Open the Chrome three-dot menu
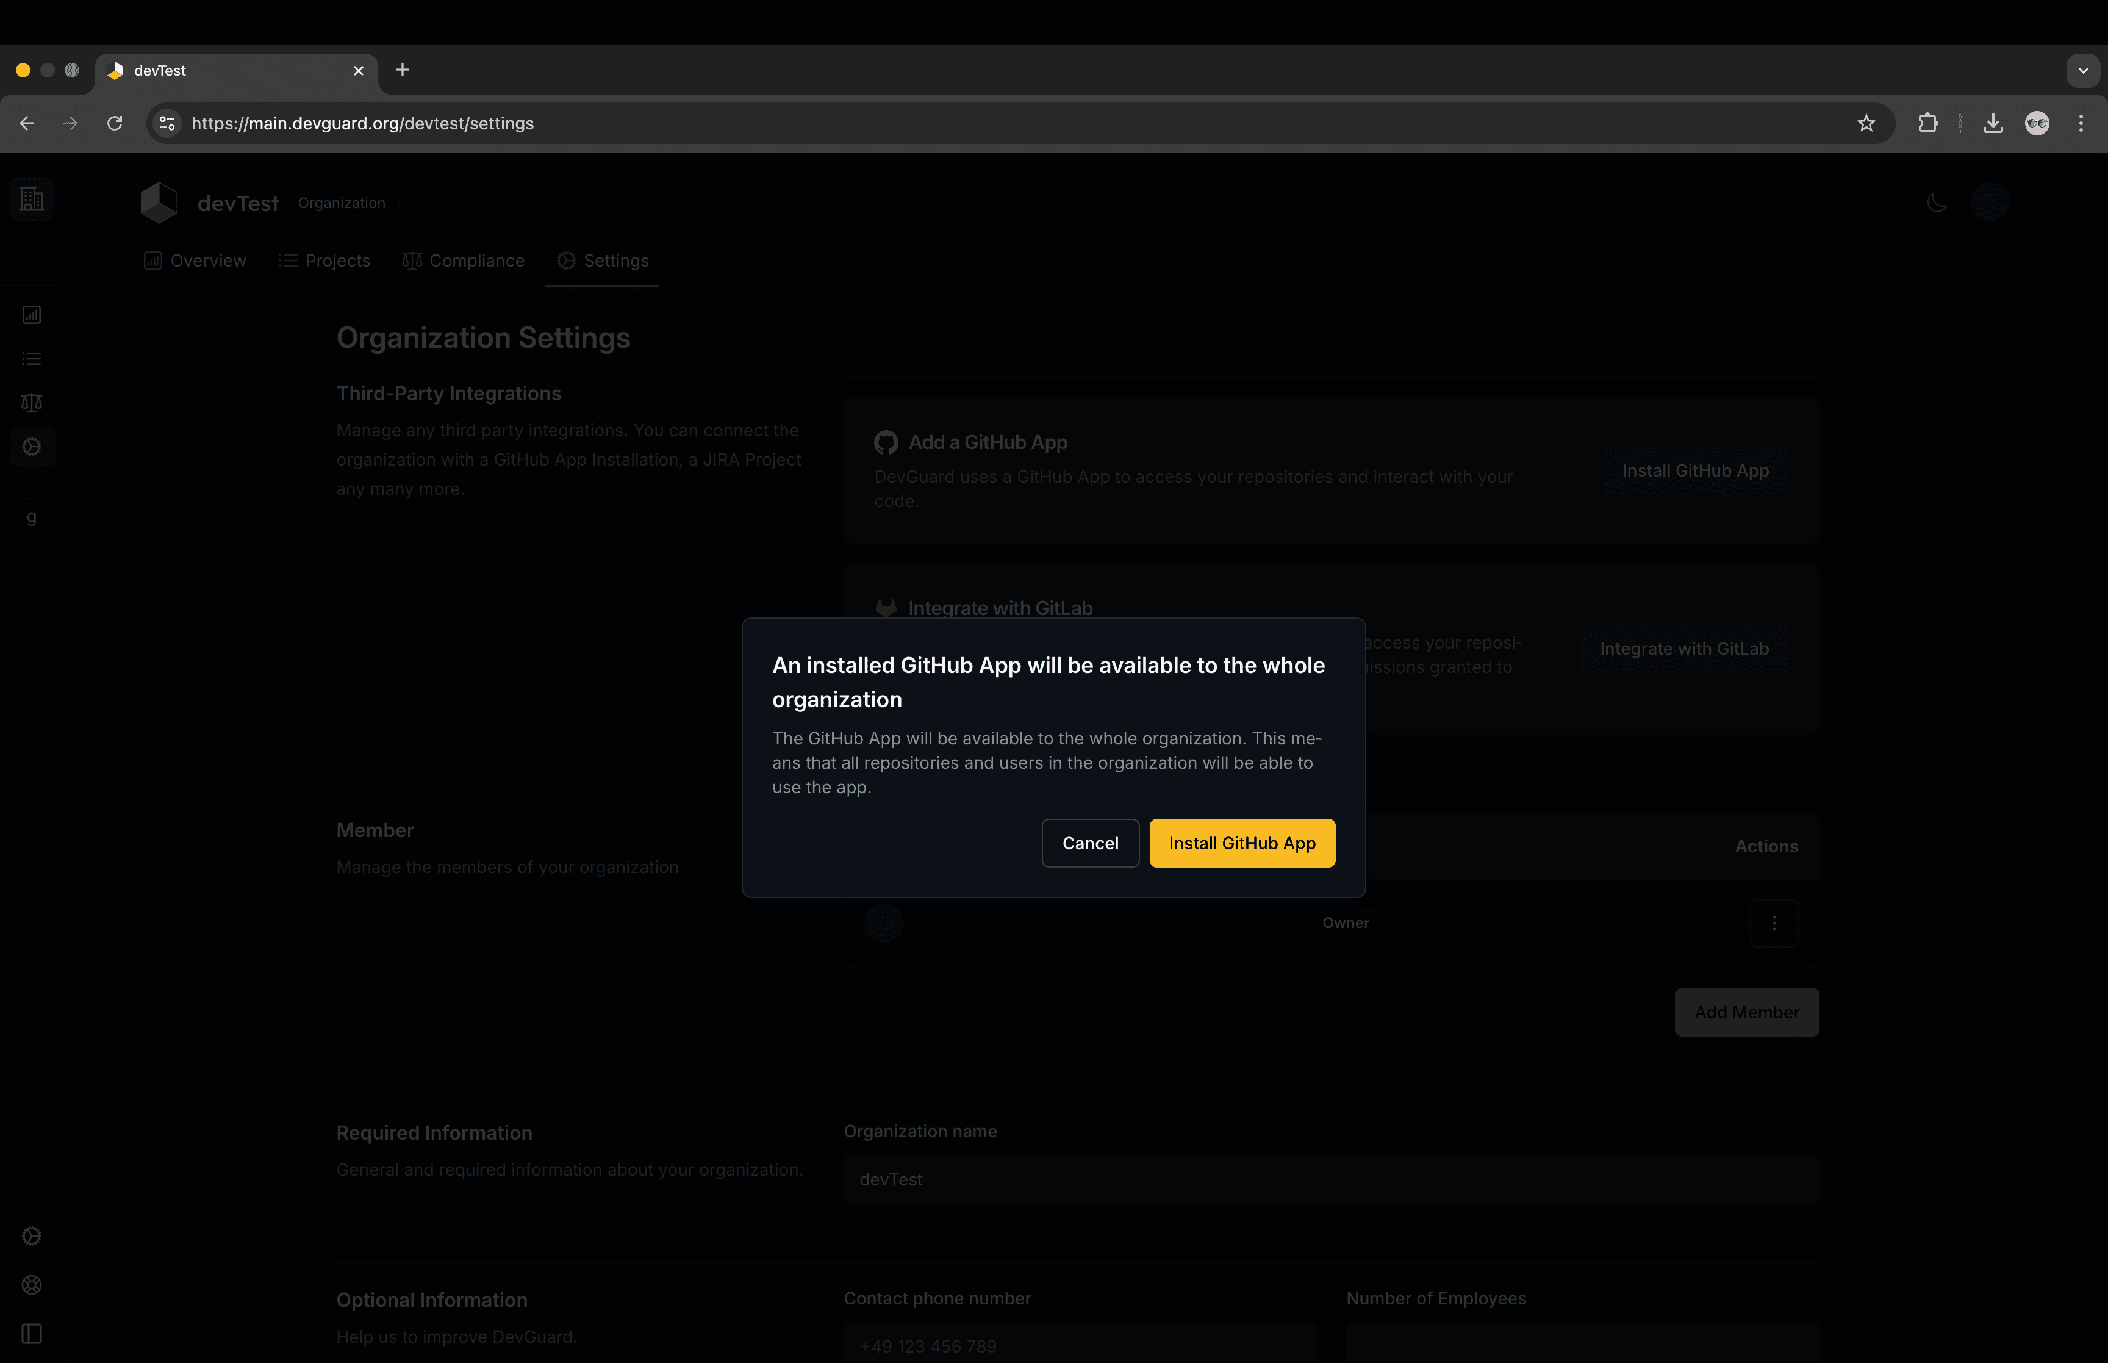This screenshot has height=1363, width=2108. 2081,123
